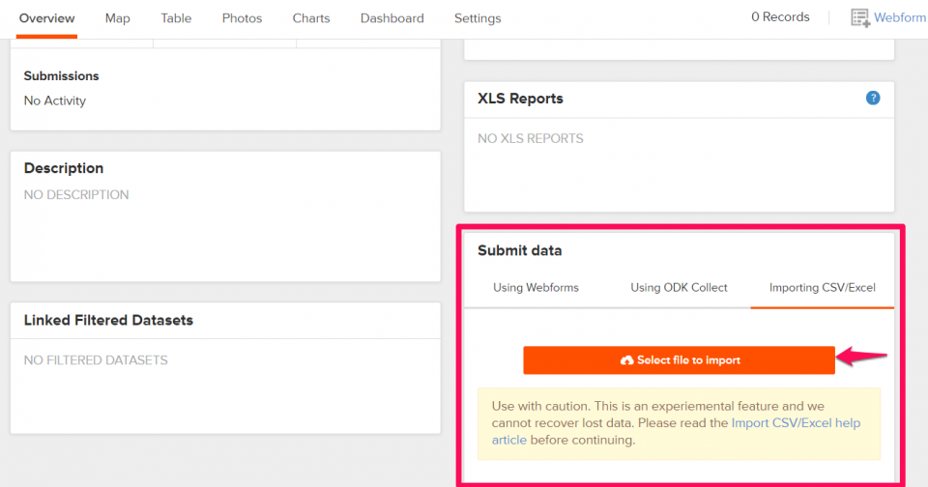This screenshot has height=487, width=928.
Task: Open the XLS Reports help question-mark icon
Action: pos(872,99)
